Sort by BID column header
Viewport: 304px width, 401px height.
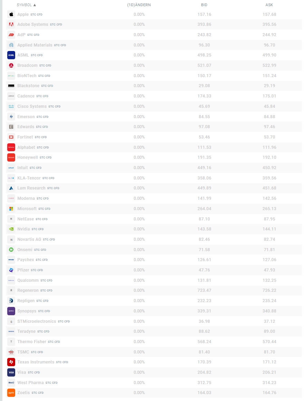coord(204,5)
